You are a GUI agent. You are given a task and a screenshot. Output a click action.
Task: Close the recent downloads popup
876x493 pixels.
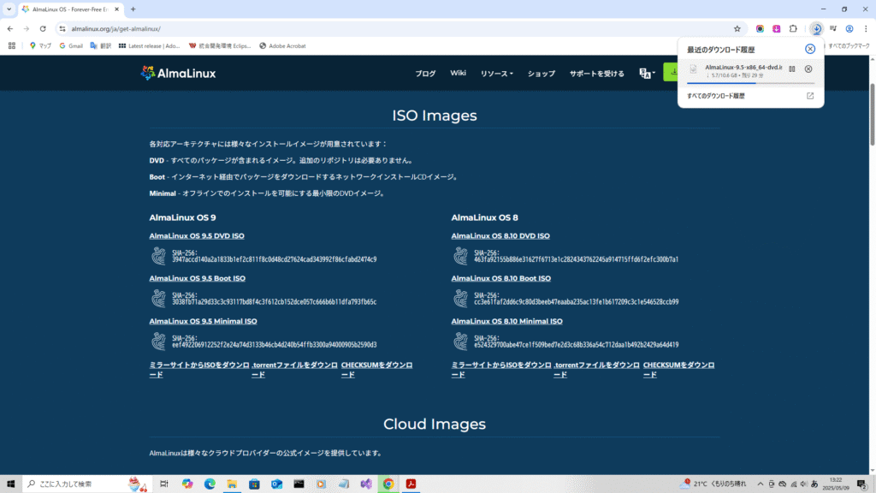(x=810, y=49)
